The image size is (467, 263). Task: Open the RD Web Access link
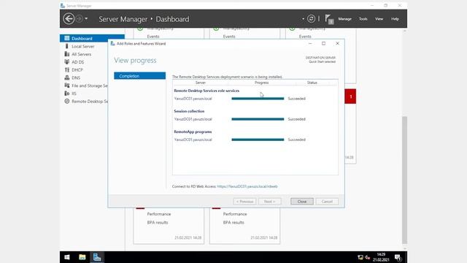247,186
